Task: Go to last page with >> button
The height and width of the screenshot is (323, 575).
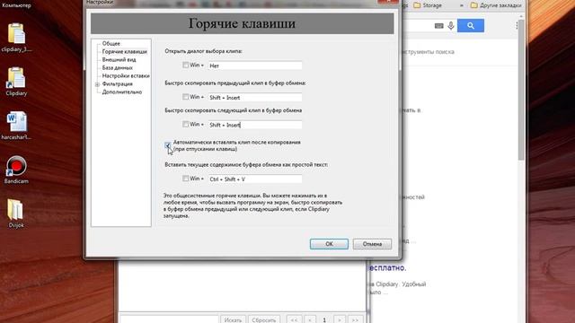Action: pos(355,319)
